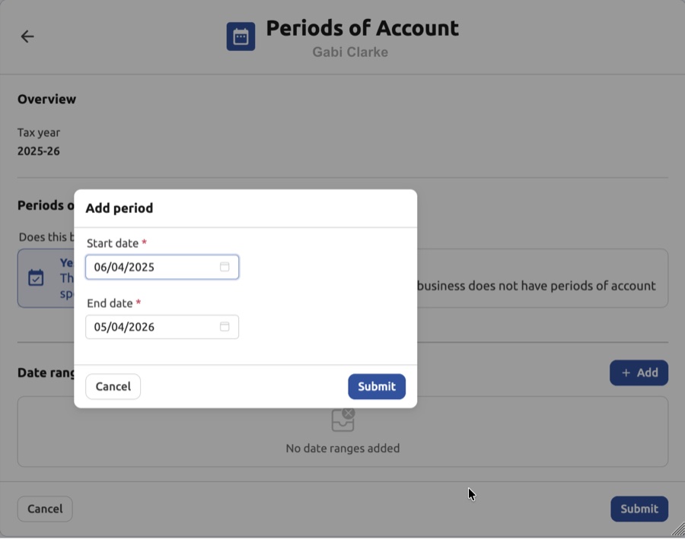Click the Tax year 2025-26 text

pyautogui.click(x=38, y=141)
